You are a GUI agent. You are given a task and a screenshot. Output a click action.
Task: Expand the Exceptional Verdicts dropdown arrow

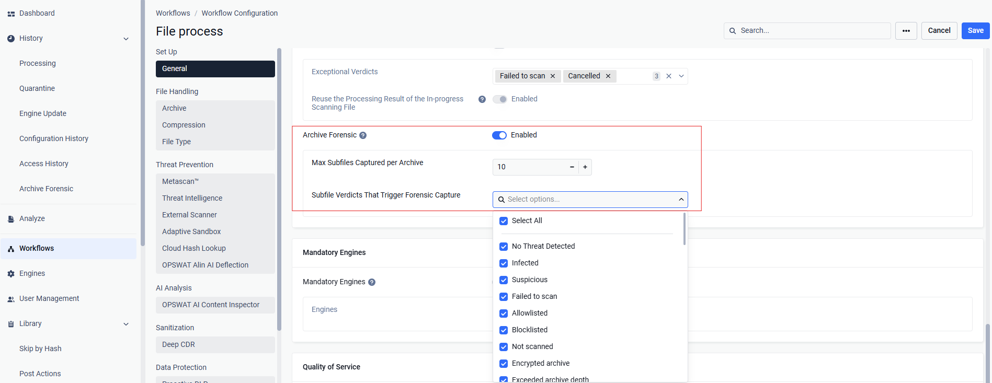681,76
